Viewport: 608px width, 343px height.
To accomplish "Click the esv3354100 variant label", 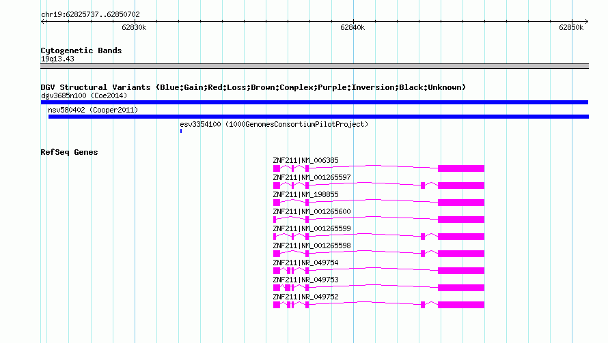I will [x=274, y=124].
